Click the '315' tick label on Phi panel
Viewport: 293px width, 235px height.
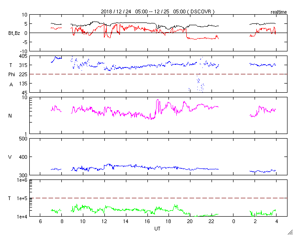23,65
